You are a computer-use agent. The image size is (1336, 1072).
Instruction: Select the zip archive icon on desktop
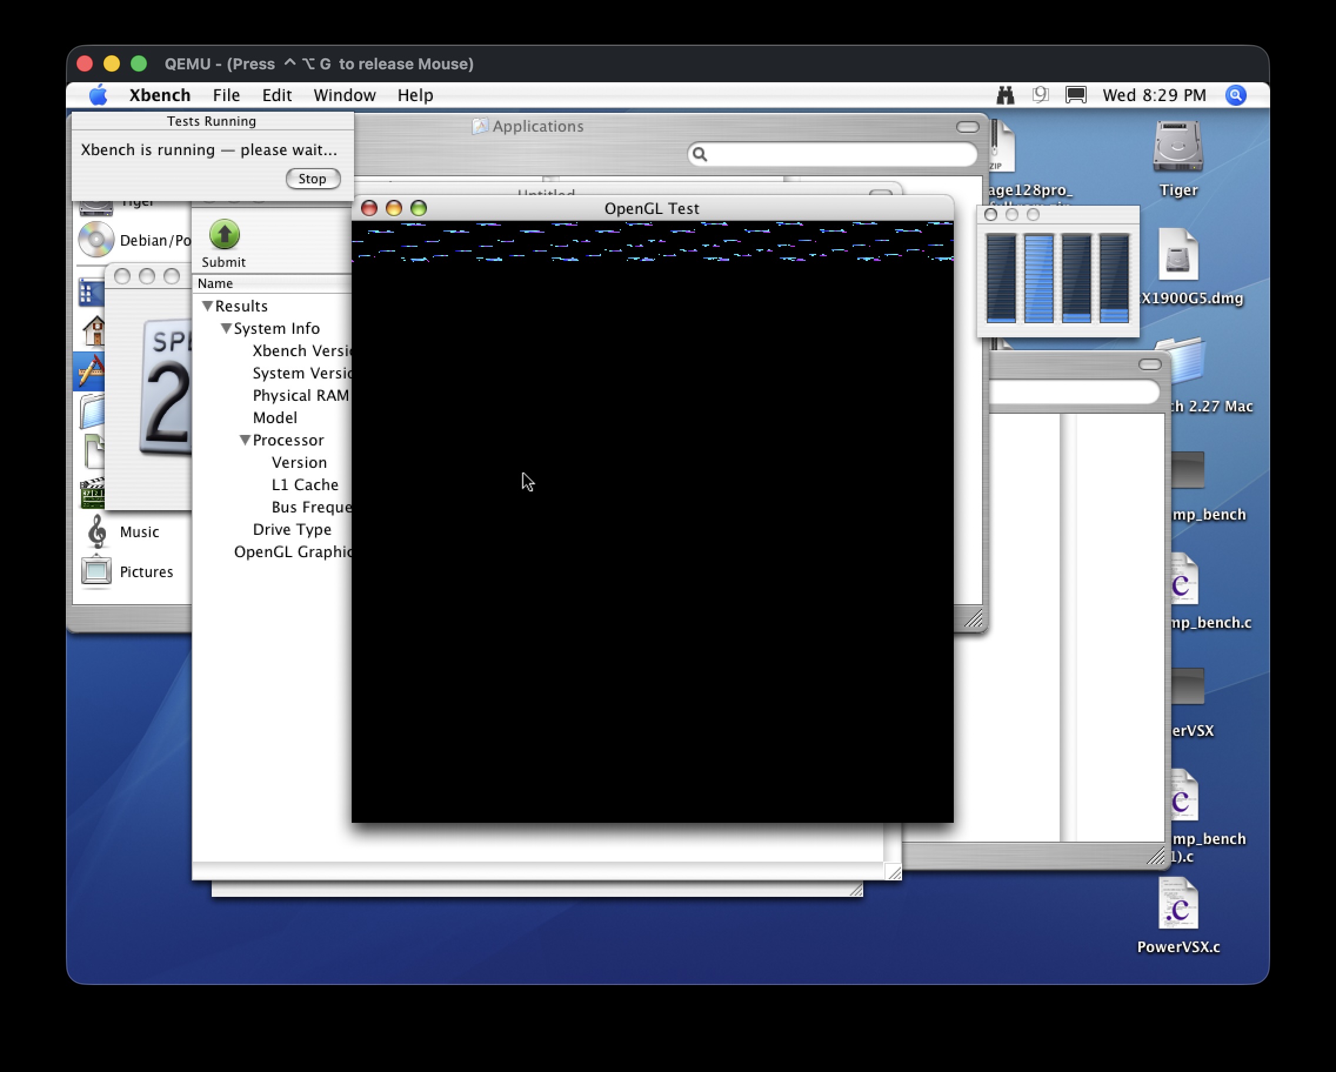(1002, 146)
